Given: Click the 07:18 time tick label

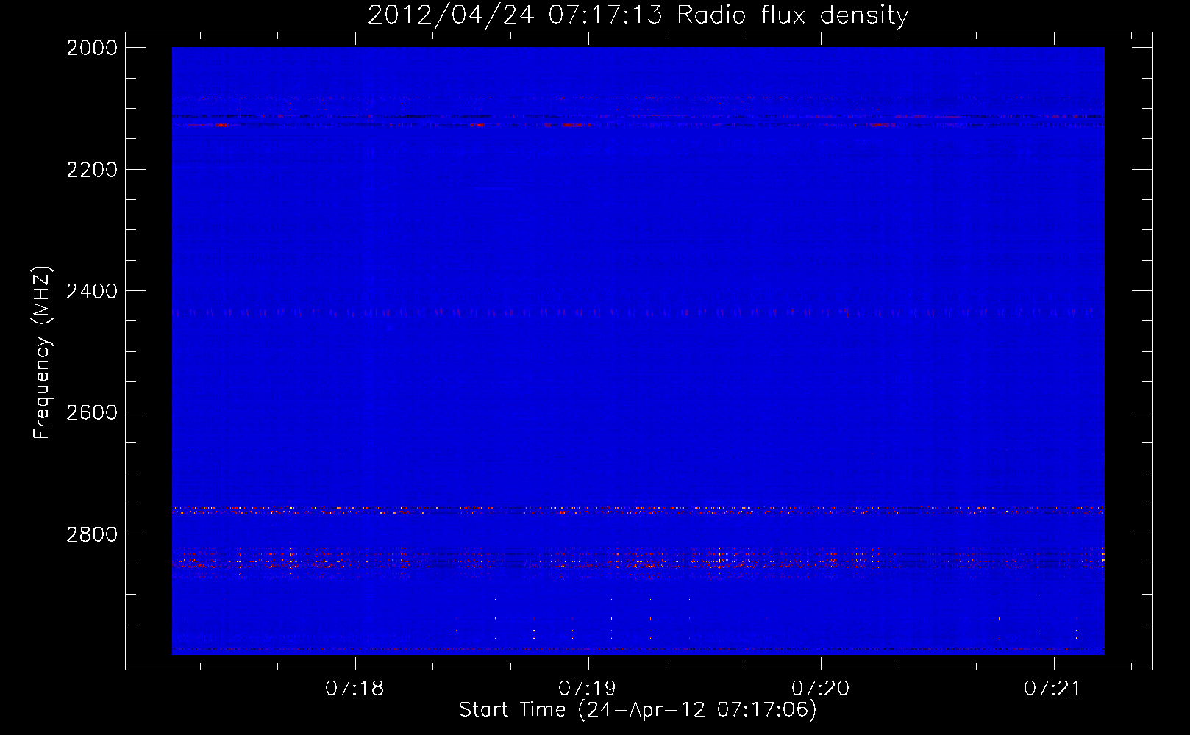Looking at the screenshot, I should pos(355,688).
